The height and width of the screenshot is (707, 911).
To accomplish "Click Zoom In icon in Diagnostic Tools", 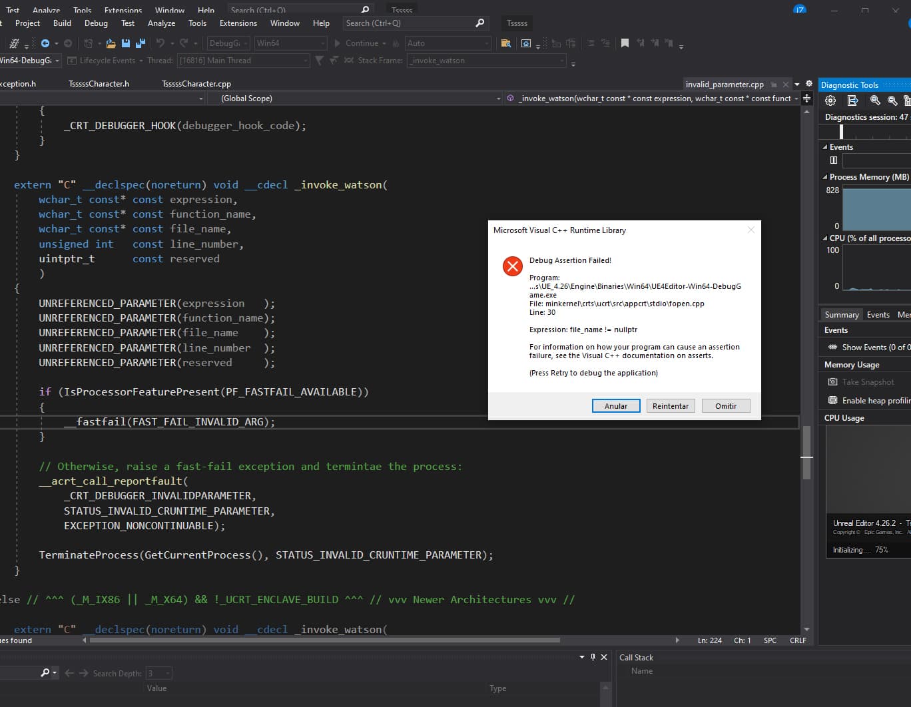I will (x=875, y=101).
